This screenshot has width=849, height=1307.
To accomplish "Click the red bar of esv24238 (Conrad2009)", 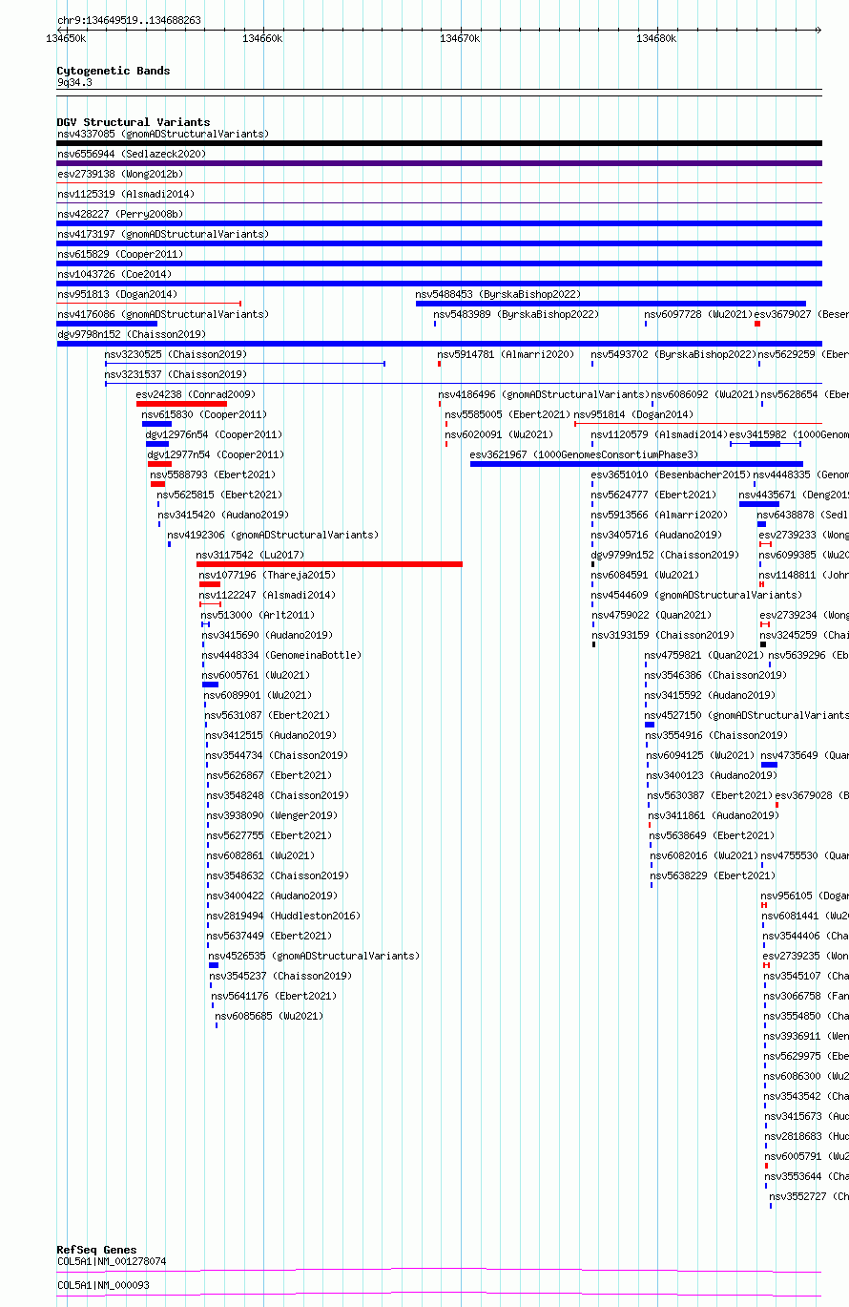I will coord(181,404).
